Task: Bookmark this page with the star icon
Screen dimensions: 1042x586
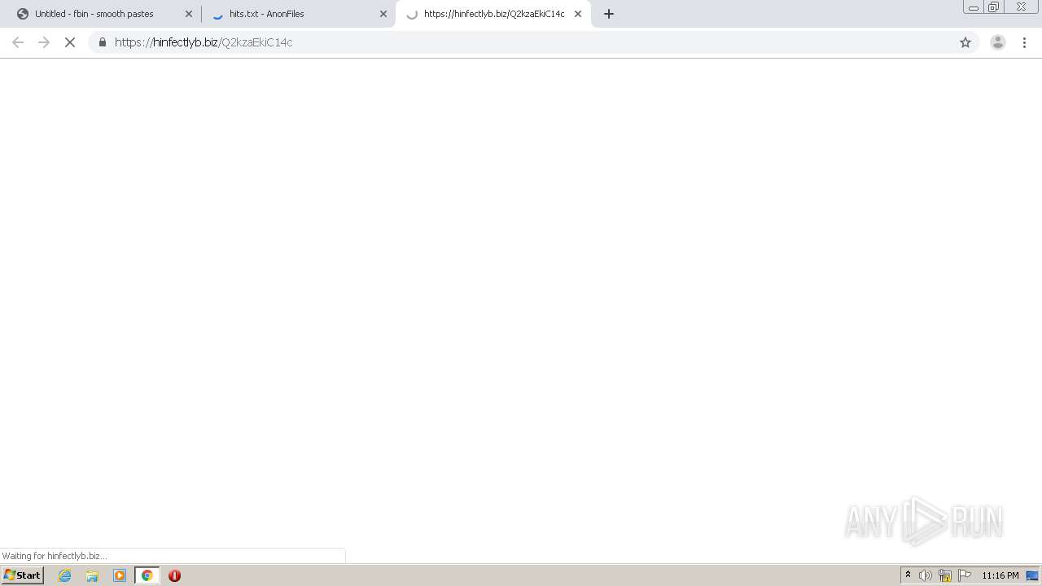Action: click(x=965, y=42)
